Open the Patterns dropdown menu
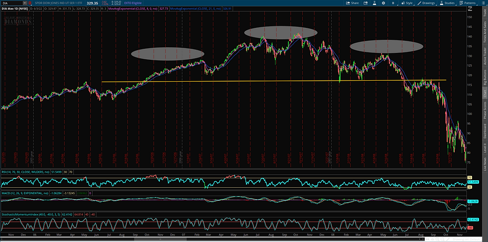 469,3
